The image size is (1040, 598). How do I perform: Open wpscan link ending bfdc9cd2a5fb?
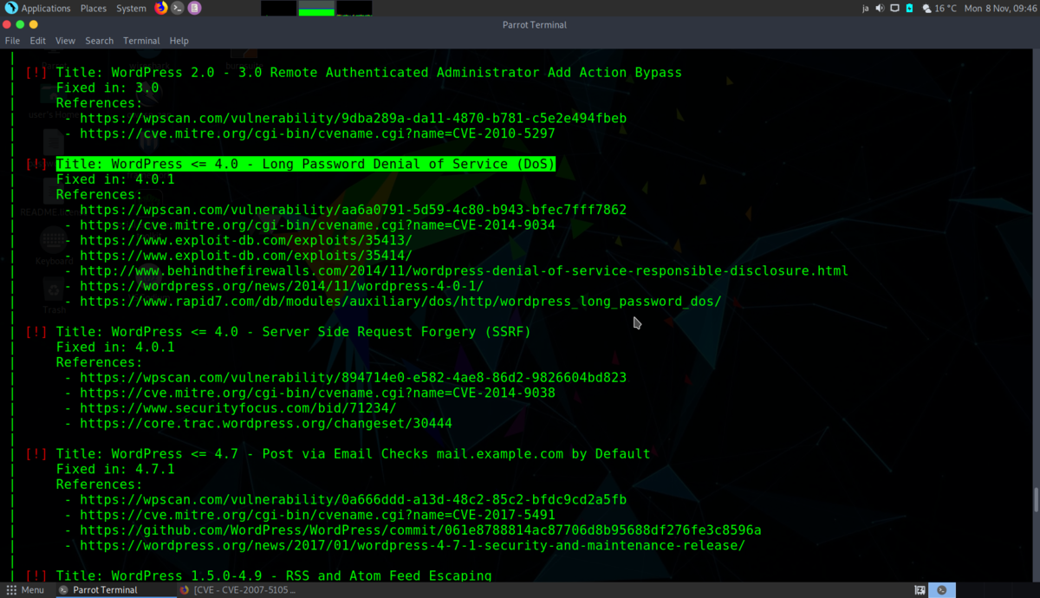(x=353, y=500)
